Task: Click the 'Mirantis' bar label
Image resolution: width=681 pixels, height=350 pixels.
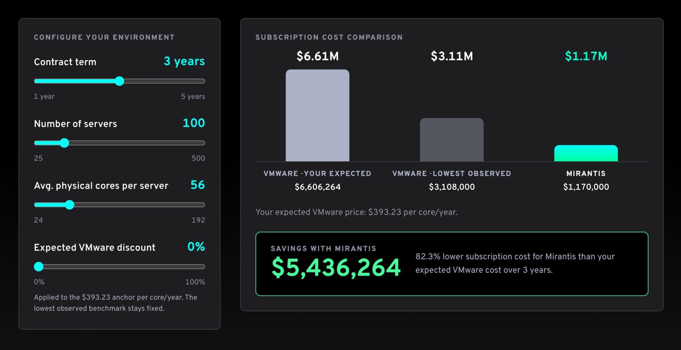Action: pos(586,173)
